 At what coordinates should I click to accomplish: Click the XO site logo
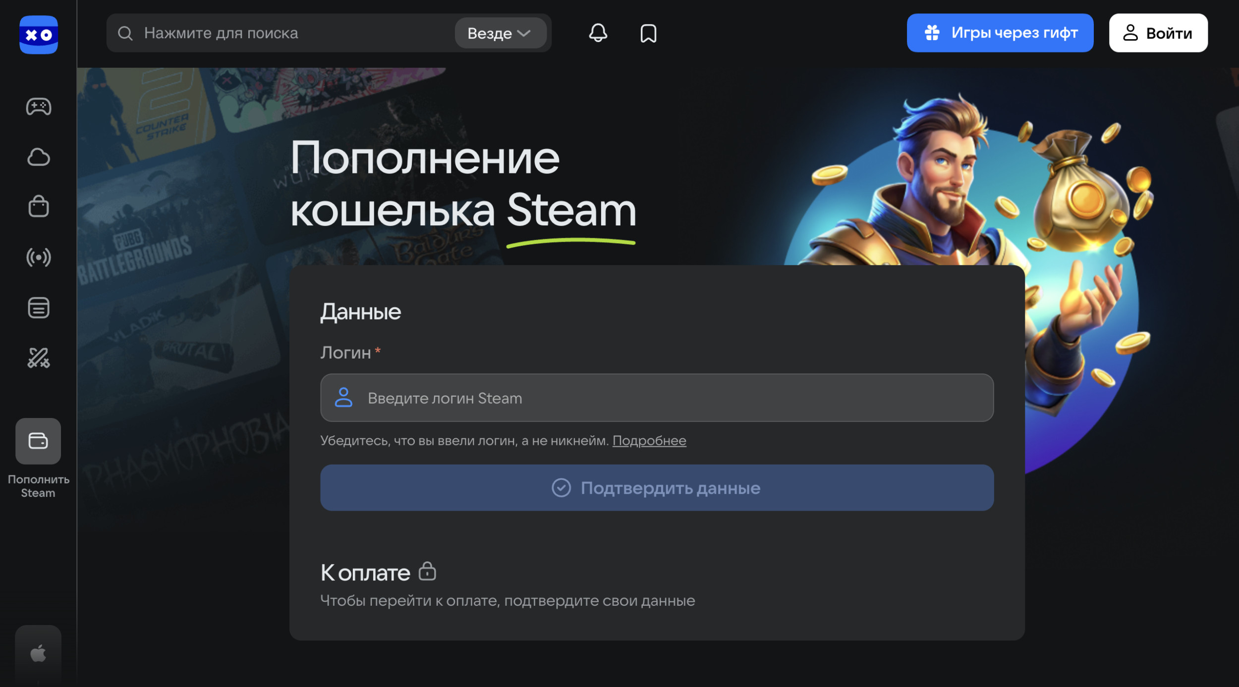pos(38,35)
